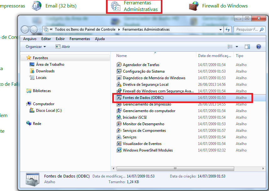269x191 pixels.
Task: Click the help question mark icon
Action: [259, 47]
